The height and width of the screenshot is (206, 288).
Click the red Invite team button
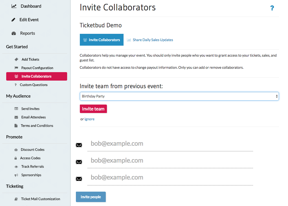[93, 109]
